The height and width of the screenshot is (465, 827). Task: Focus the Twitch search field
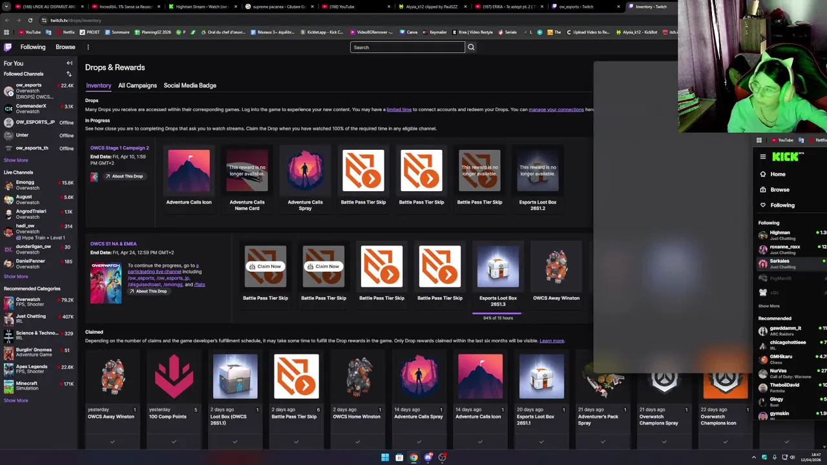pos(408,47)
